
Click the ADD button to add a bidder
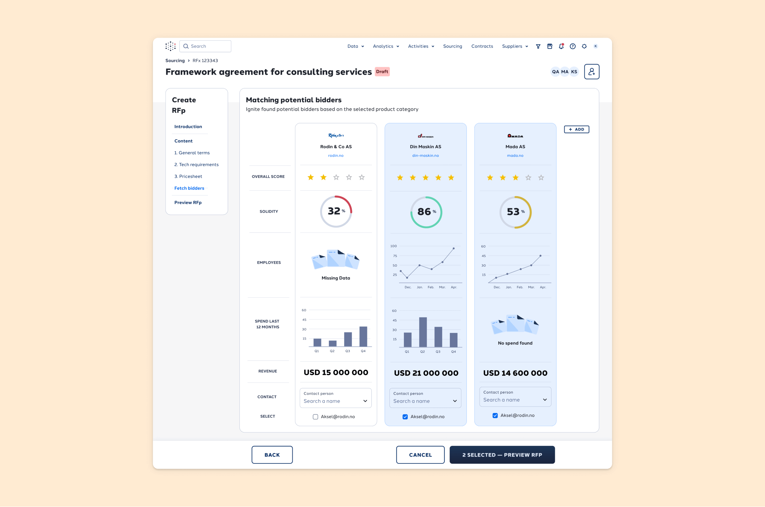tap(576, 129)
